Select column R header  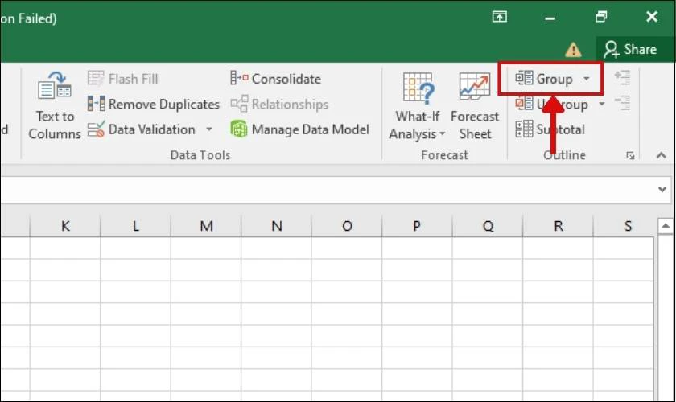(x=558, y=226)
